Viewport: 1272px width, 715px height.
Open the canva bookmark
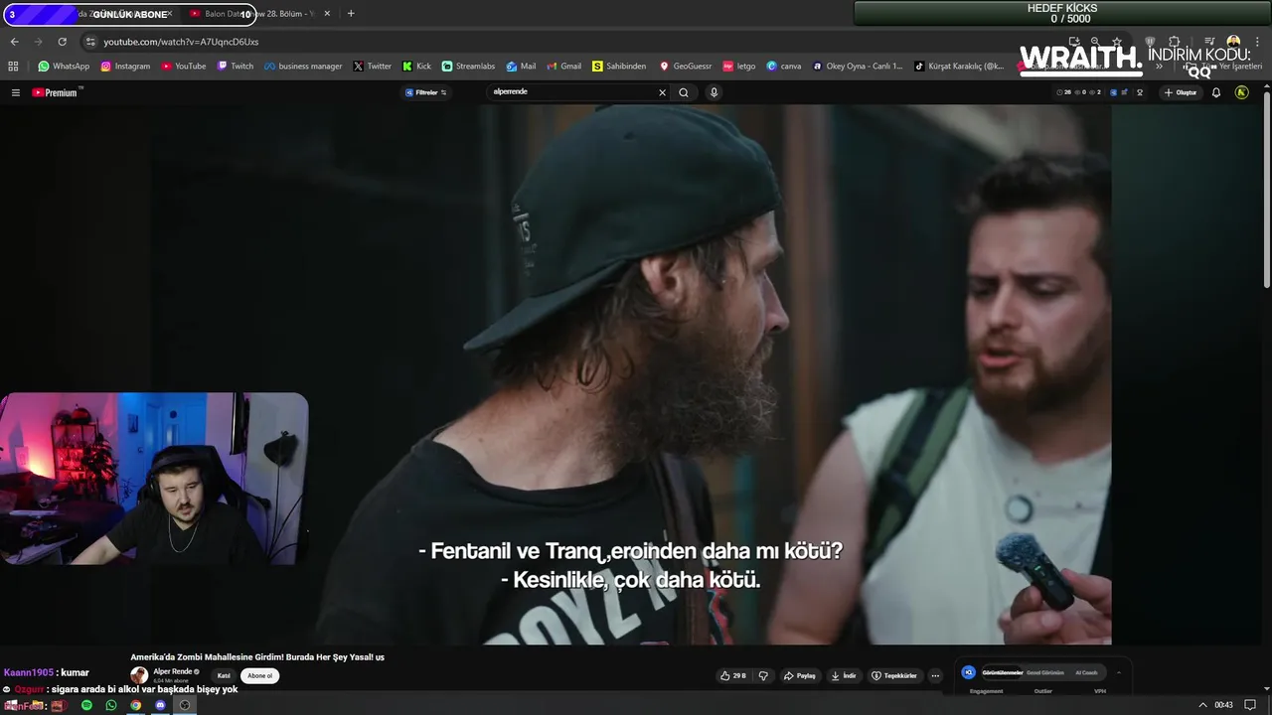coord(784,67)
